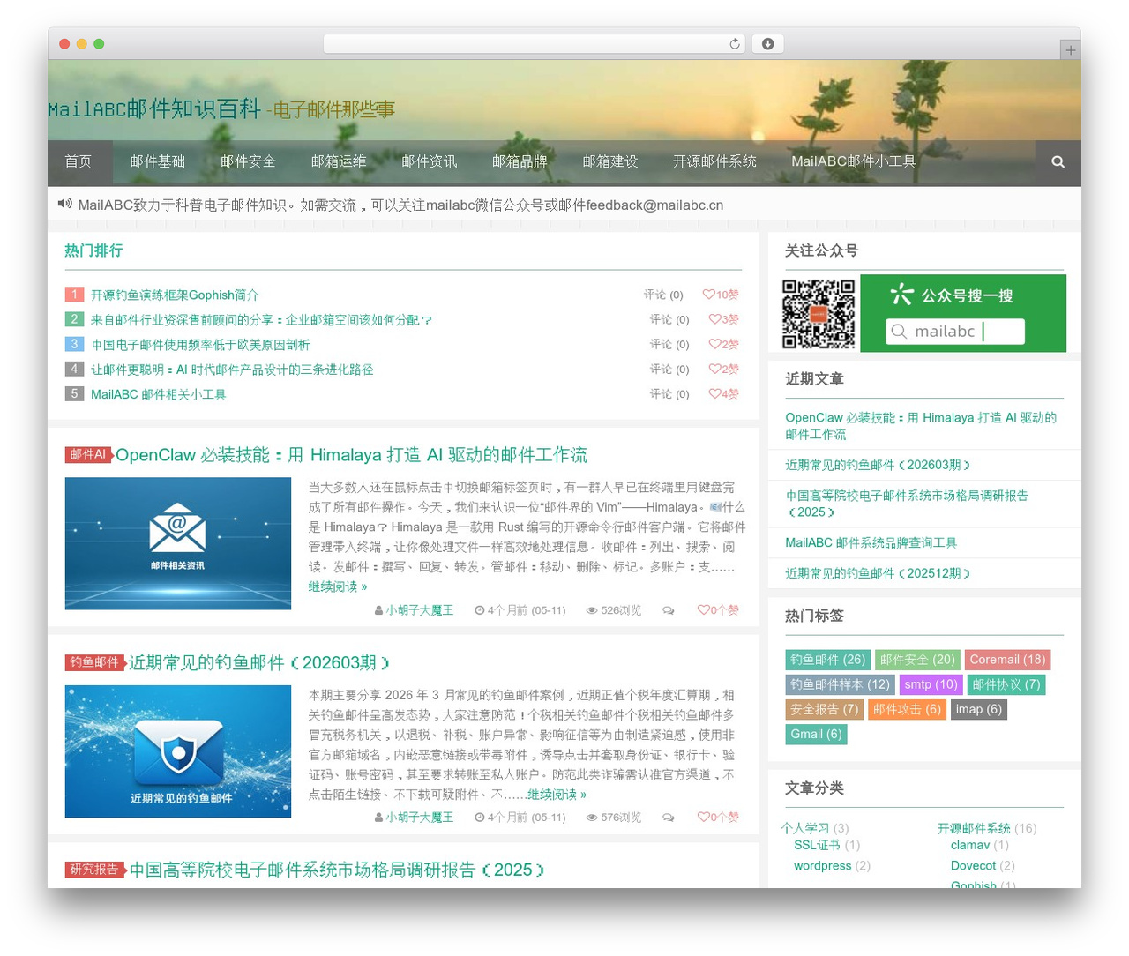Open the Dovecot subcategory
The image size is (1129, 956).
973,866
